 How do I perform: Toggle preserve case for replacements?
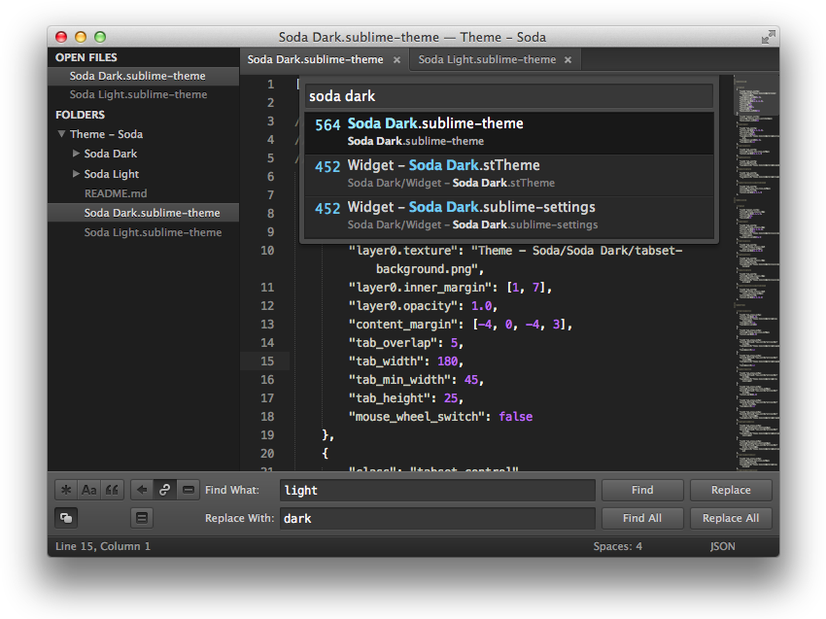click(66, 518)
